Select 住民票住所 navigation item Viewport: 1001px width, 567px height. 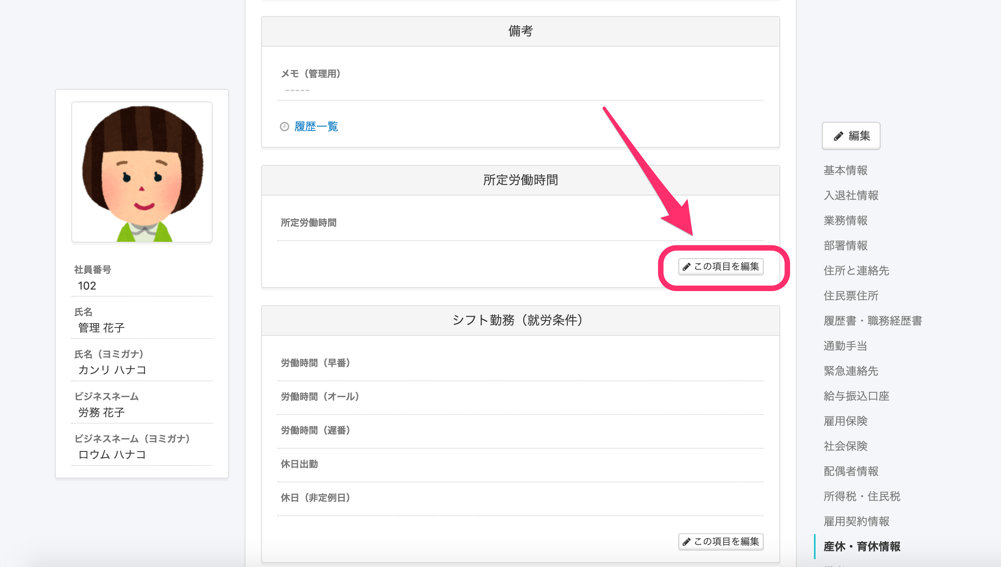tap(851, 296)
